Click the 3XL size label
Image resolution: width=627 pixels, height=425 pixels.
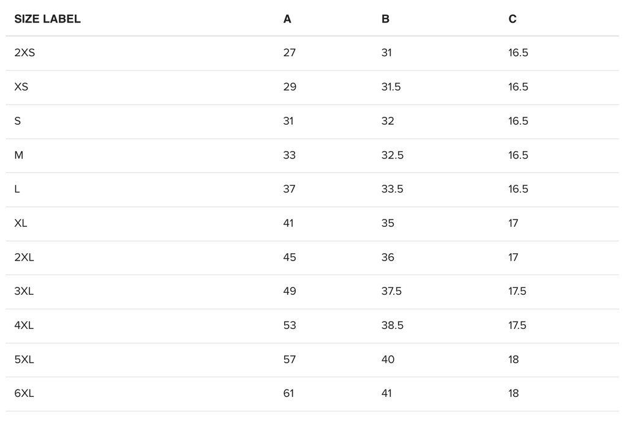[24, 291]
